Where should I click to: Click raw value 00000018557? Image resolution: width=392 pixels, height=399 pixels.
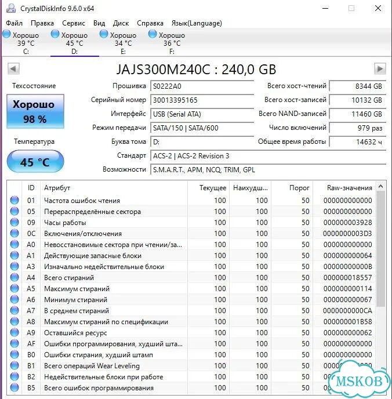[x=348, y=278]
